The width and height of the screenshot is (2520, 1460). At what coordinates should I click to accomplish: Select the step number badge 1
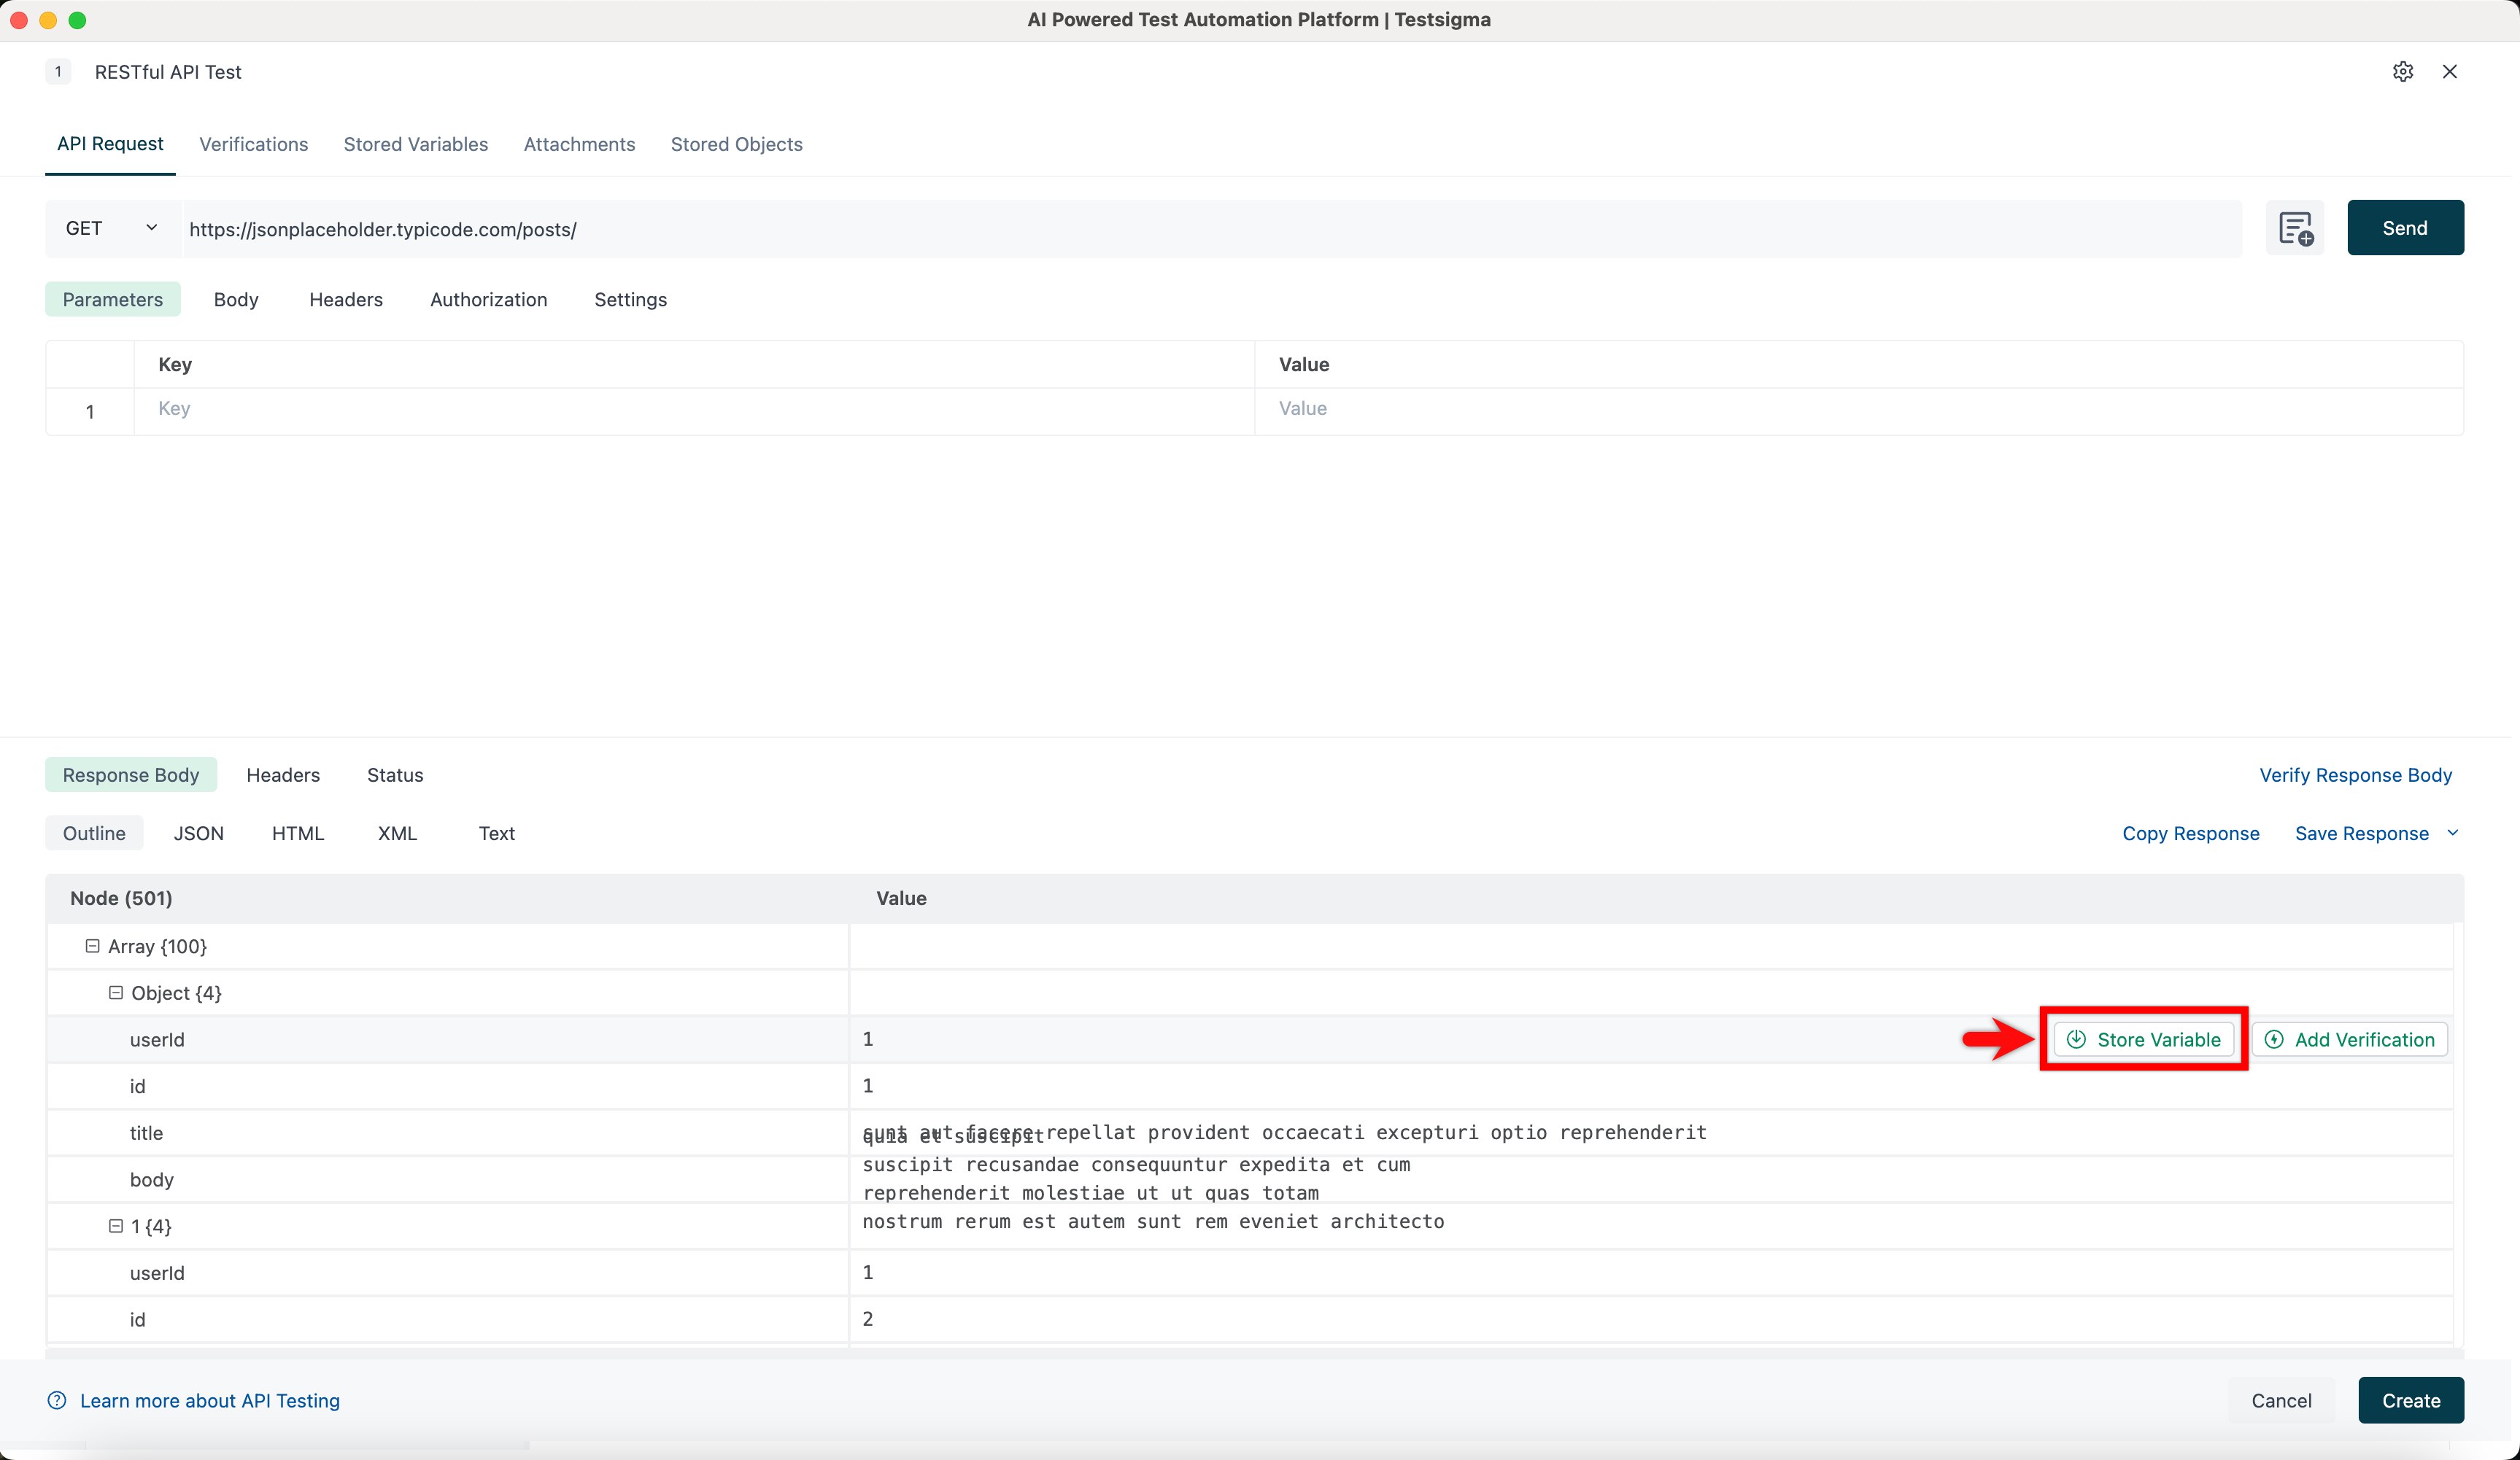(58, 71)
